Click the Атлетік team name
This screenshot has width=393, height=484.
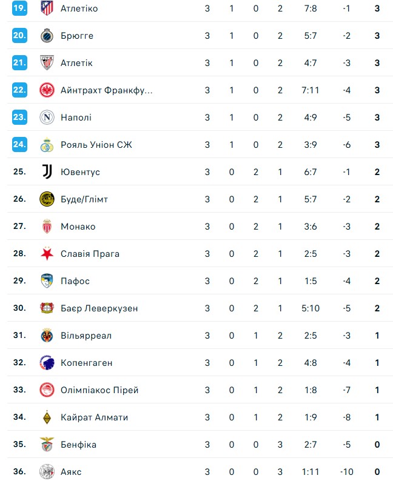pyautogui.click(x=76, y=63)
